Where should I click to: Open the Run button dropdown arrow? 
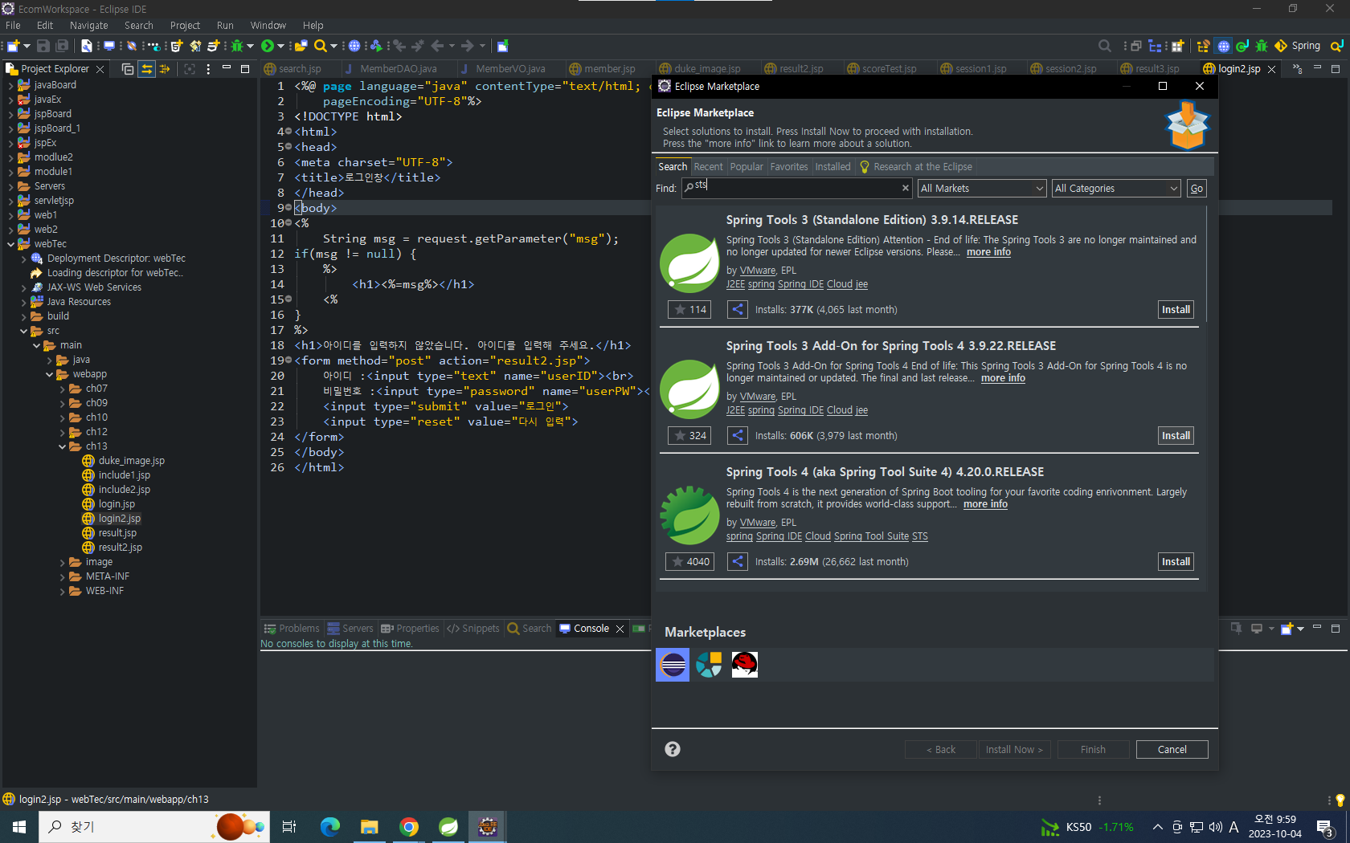click(280, 47)
